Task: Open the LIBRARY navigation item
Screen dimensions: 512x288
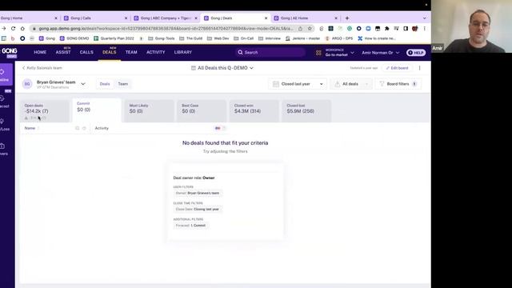Action: pos(183,52)
